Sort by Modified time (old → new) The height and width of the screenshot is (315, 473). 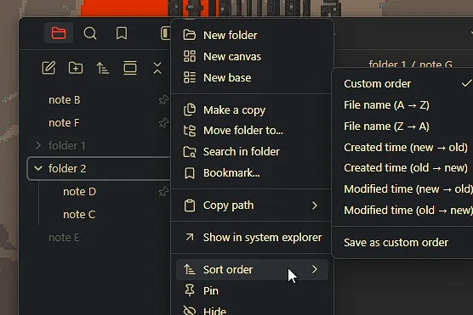pos(405,211)
